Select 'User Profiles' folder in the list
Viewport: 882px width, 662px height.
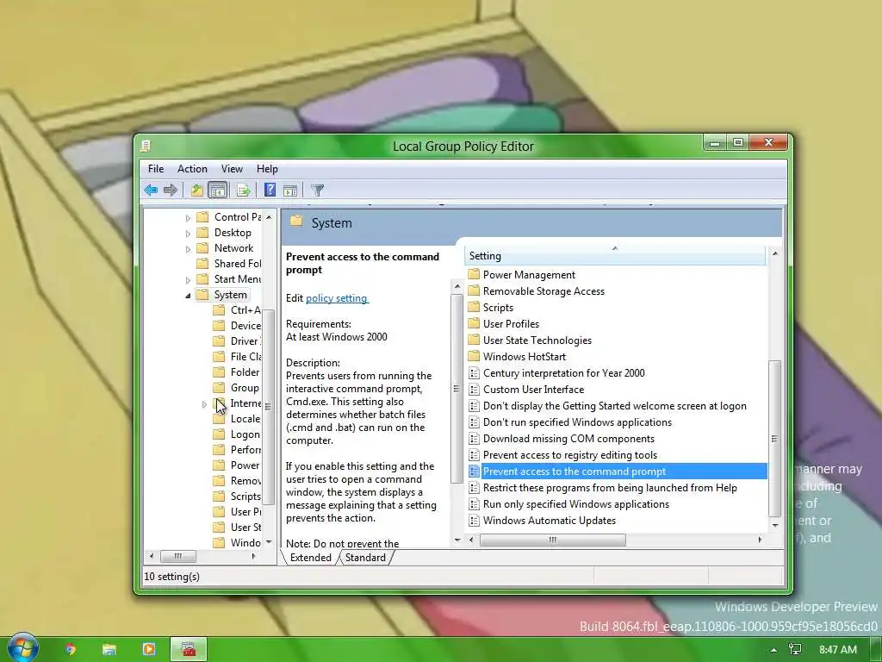511,324
